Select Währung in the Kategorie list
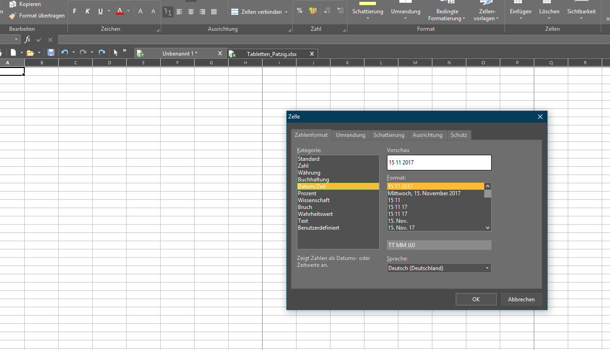The image size is (610, 350). tap(309, 173)
